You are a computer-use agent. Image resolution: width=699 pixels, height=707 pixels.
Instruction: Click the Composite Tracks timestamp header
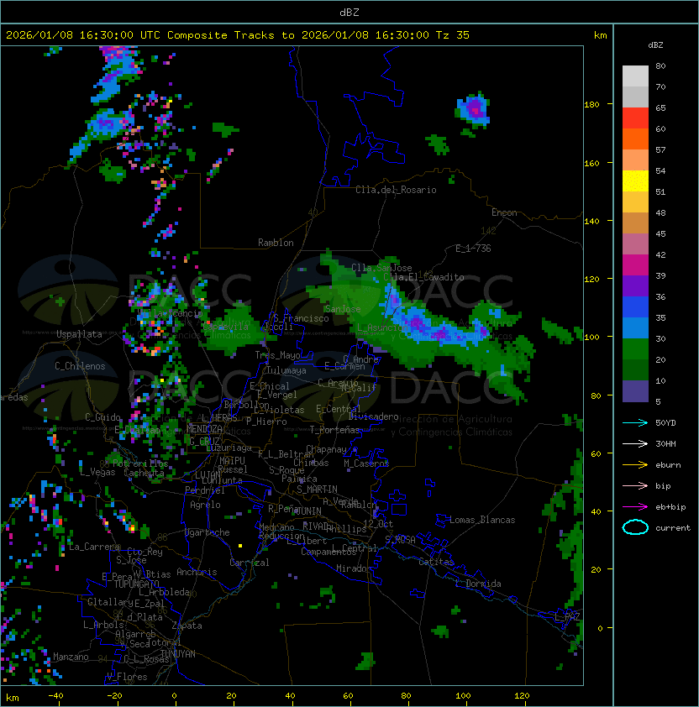(238, 34)
